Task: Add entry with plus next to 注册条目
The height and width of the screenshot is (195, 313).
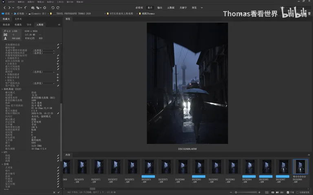Action: tap(58, 64)
